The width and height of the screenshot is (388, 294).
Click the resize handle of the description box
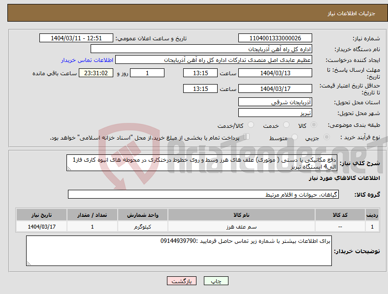point(69,169)
